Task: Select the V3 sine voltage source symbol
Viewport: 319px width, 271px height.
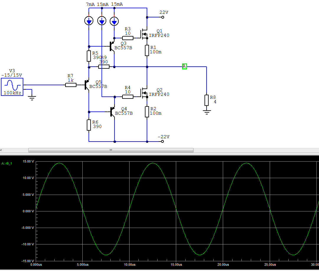Action: point(12,87)
